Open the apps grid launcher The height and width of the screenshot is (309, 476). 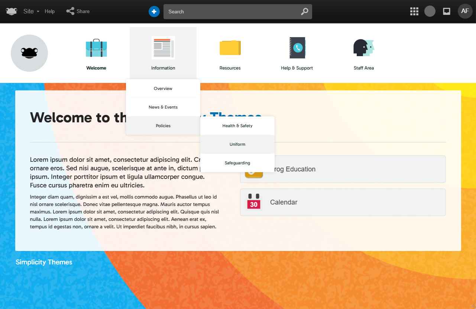click(x=414, y=12)
